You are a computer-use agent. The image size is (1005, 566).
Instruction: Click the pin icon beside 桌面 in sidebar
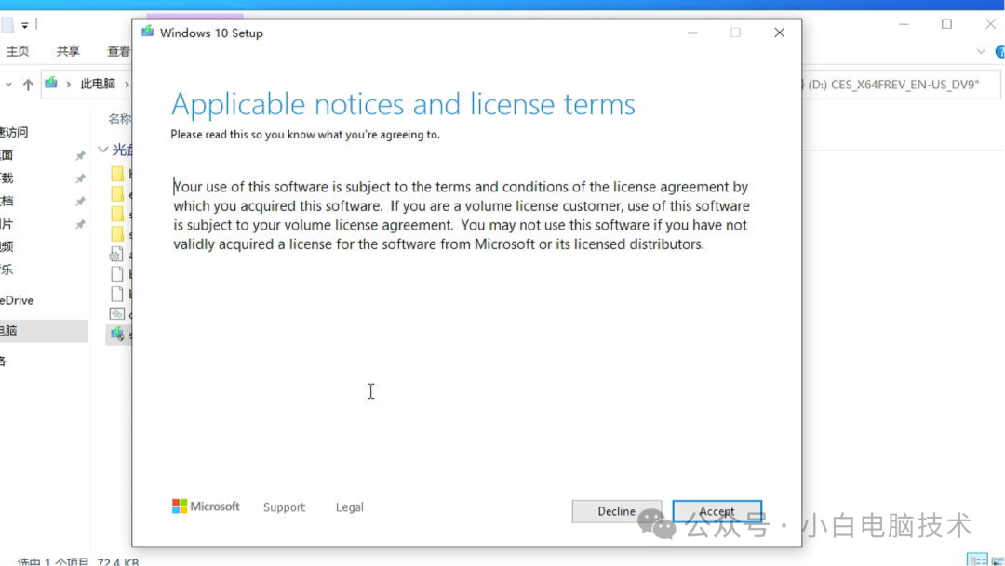point(80,155)
